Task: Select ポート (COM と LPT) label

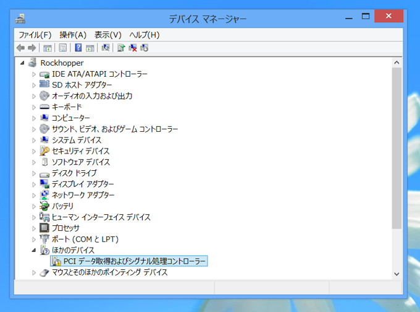Action: [85, 239]
